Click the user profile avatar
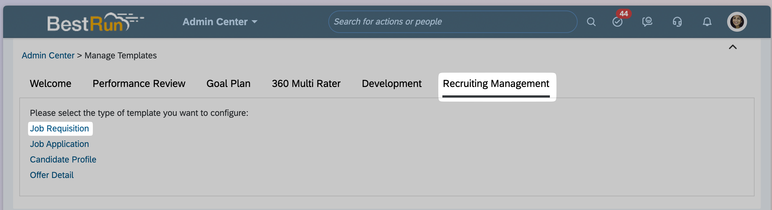772x210 pixels. pos(737,22)
